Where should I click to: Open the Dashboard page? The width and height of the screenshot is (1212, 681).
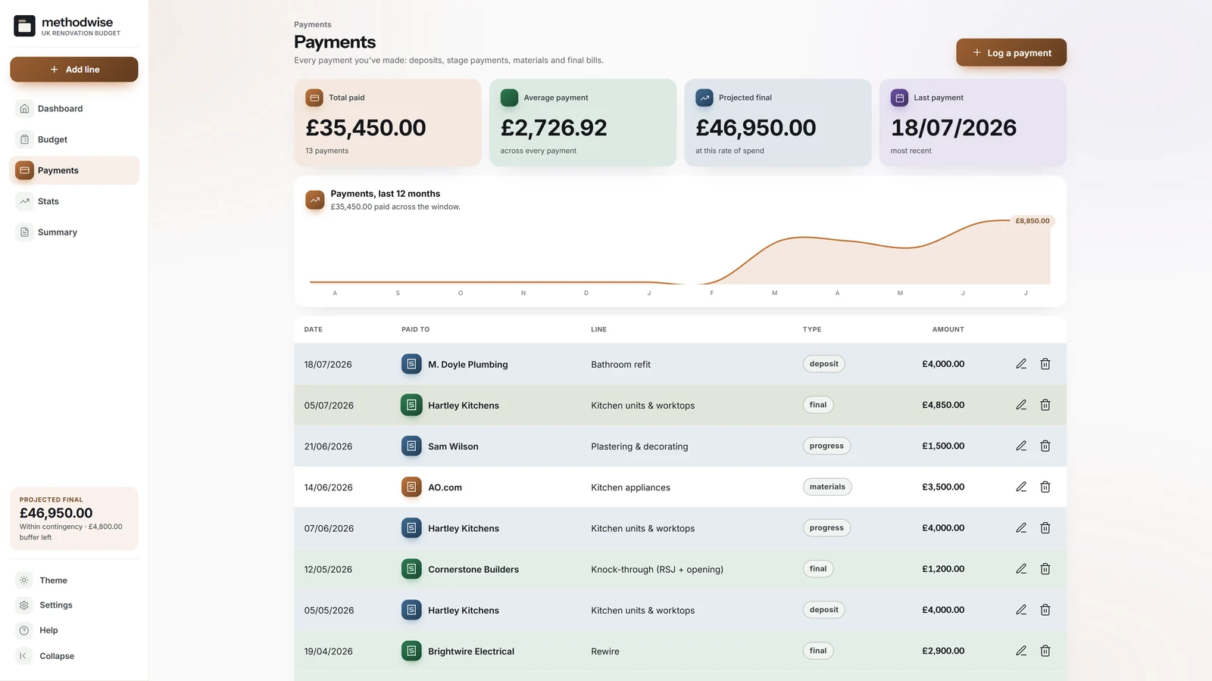[74, 108]
